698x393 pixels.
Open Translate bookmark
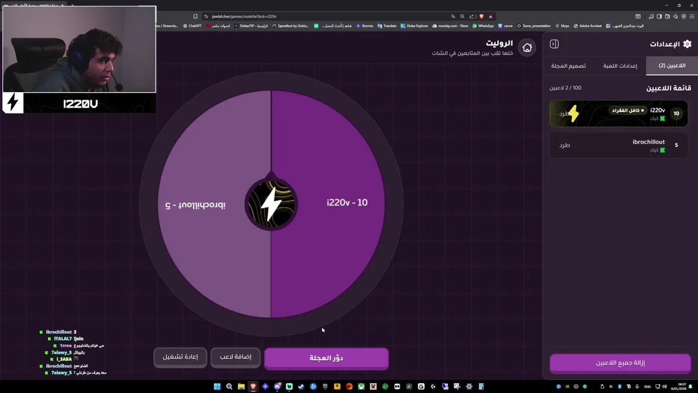pos(387,26)
